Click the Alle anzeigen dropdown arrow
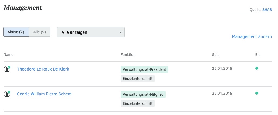Image resolution: width=278 pixels, height=115 pixels. coord(120,32)
